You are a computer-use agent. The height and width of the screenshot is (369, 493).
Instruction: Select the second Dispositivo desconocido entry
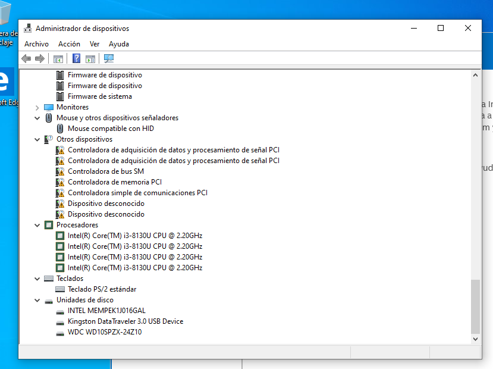[106, 214]
